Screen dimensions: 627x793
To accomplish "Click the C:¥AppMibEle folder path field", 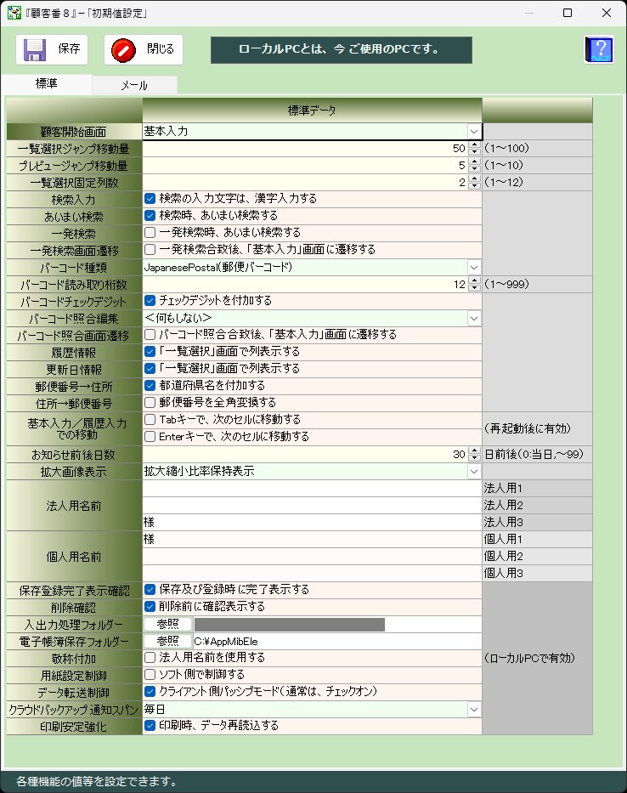I will 337,641.
